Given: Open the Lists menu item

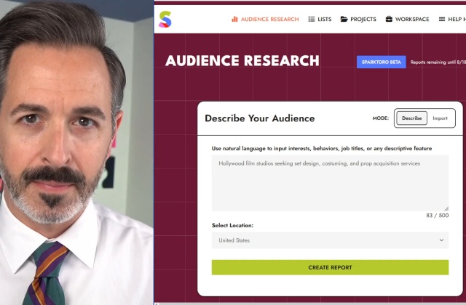Looking at the screenshot, I should click(x=320, y=20).
